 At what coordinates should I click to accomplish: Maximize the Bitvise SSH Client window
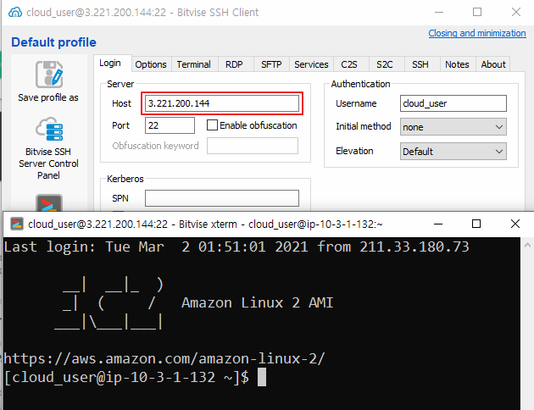[x=477, y=12]
